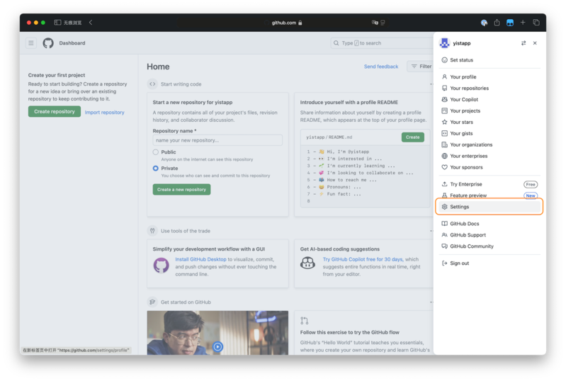Click the github.com address bar
Image resolution: width=566 pixels, height=381 pixels.
[284, 23]
